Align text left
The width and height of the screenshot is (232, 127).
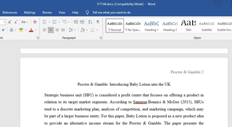pyautogui.click(x=44, y=30)
